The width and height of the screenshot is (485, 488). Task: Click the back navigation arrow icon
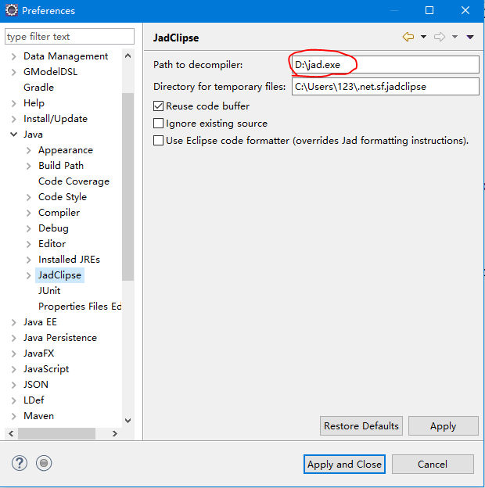click(x=408, y=37)
